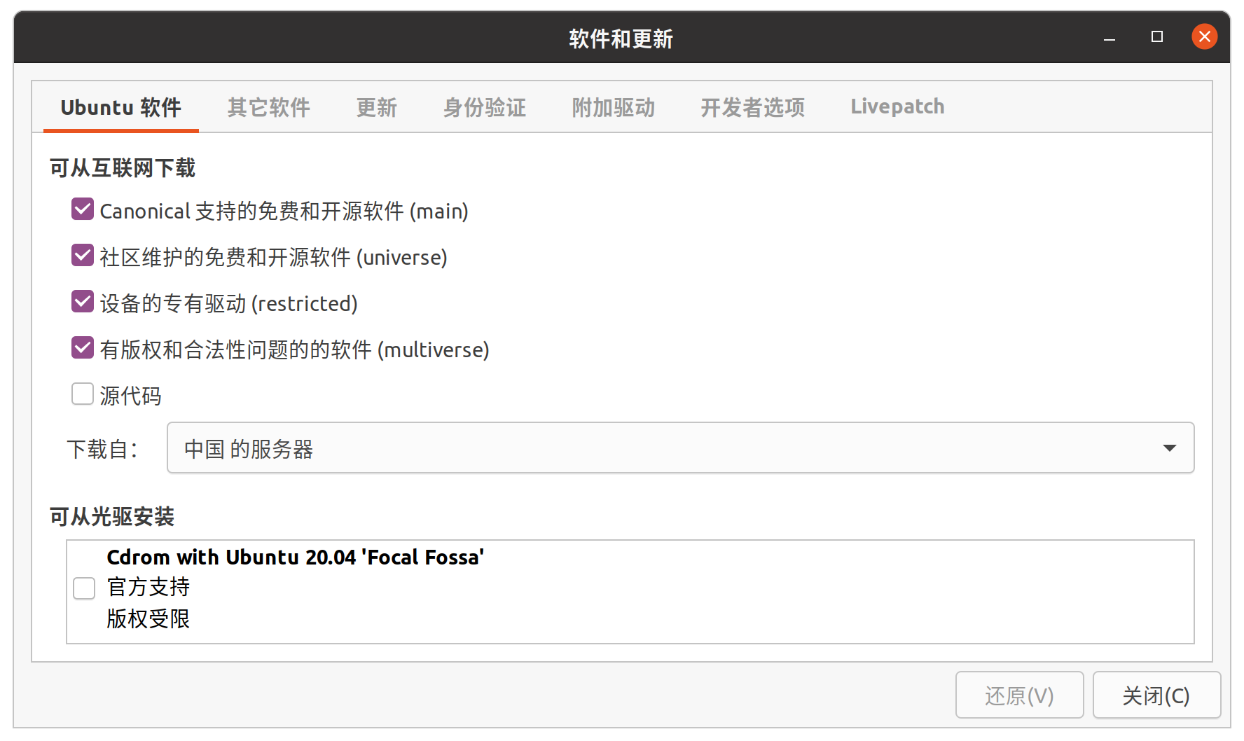Toggle the restricted proprietary drivers checkbox
The image size is (1244, 741).
(x=82, y=301)
